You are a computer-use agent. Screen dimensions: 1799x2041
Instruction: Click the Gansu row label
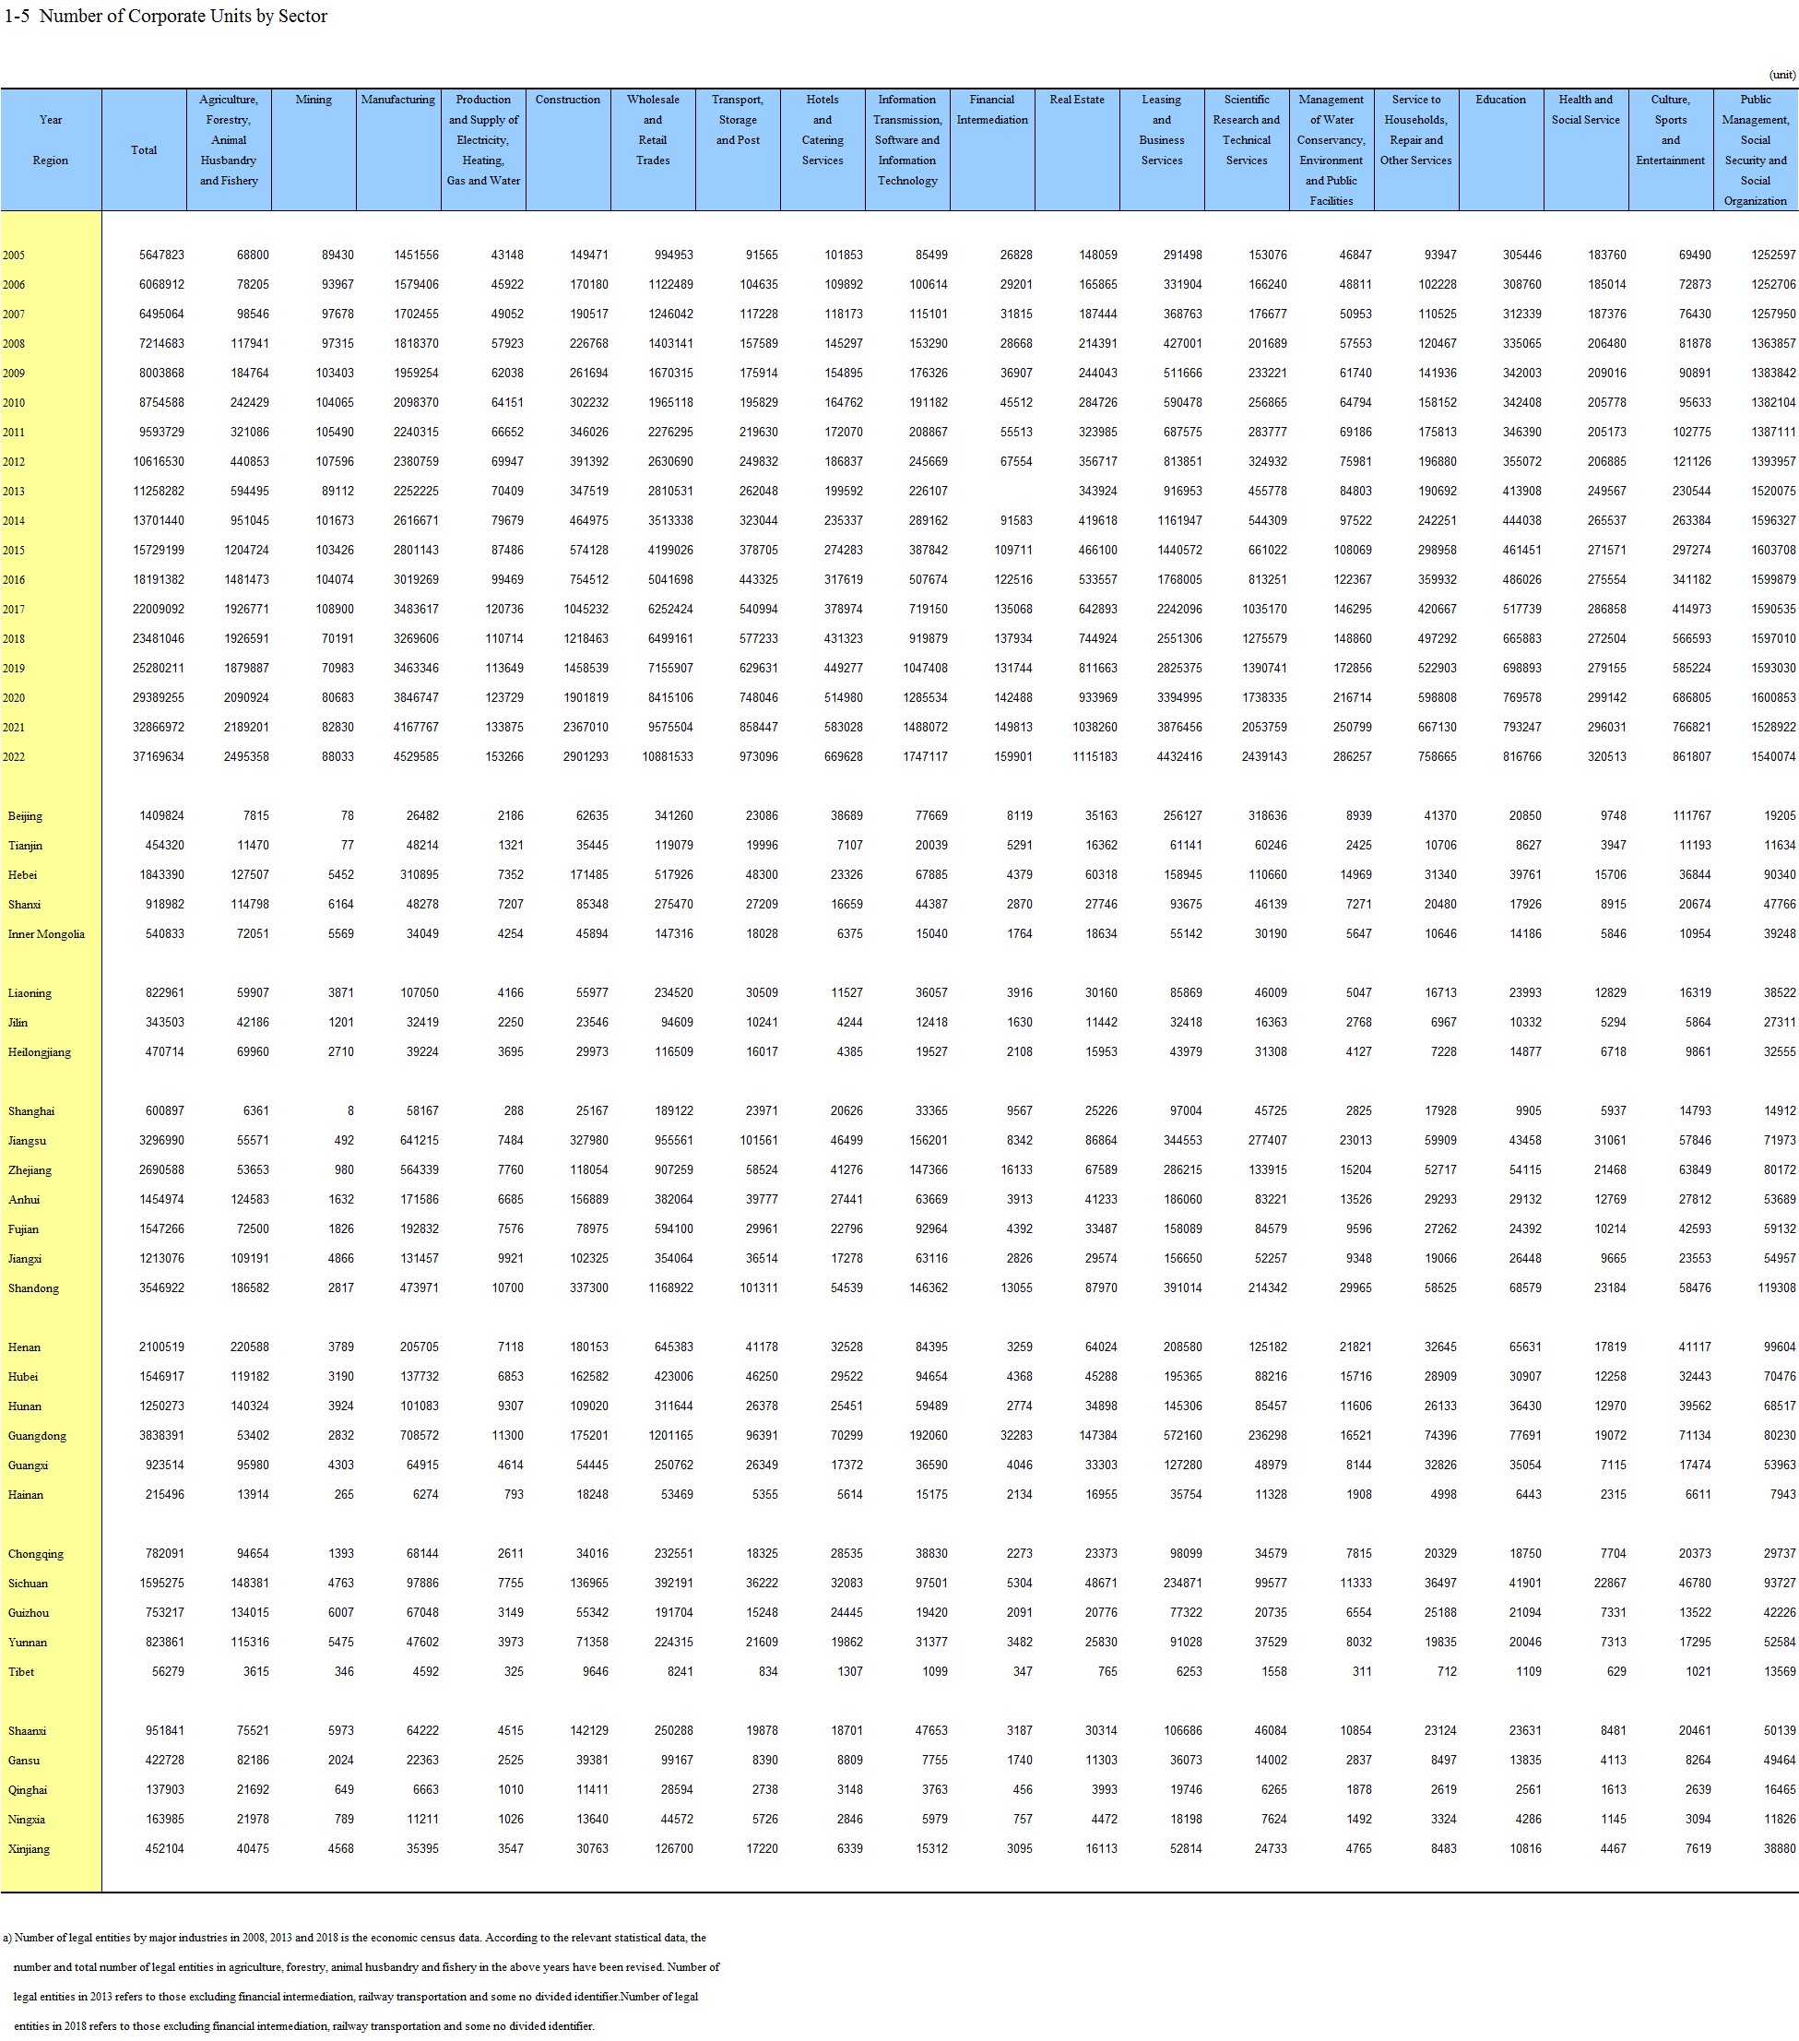coord(24,1761)
